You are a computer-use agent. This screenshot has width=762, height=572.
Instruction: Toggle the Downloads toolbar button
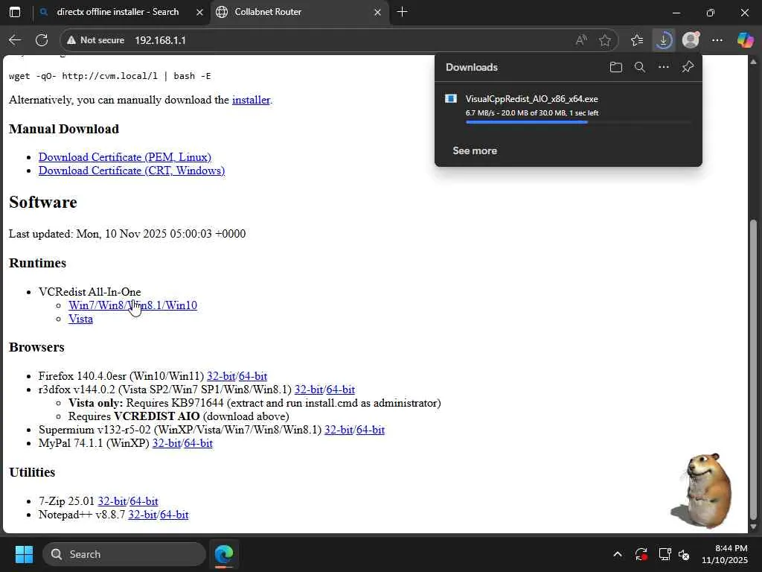tap(663, 40)
